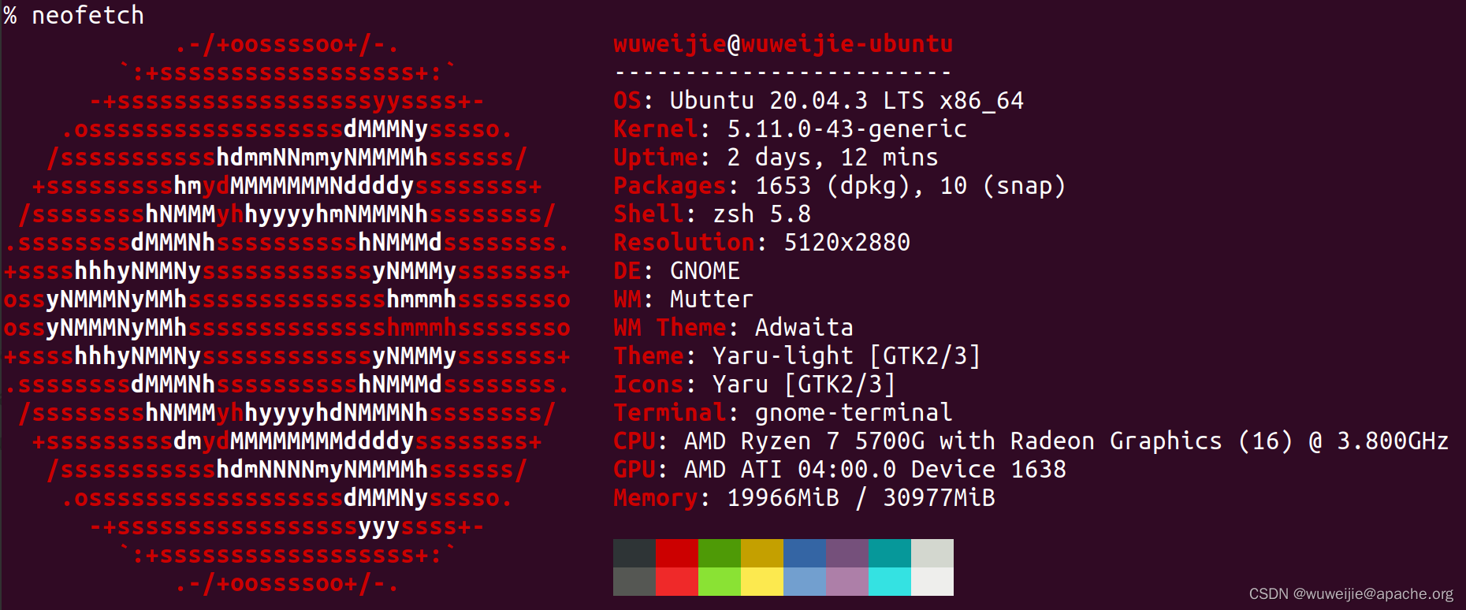Click the wuweijie@wuweijie-ubuntu hostname title
Viewport: 1466px width, 610px height.
pyautogui.click(x=783, y=44)
